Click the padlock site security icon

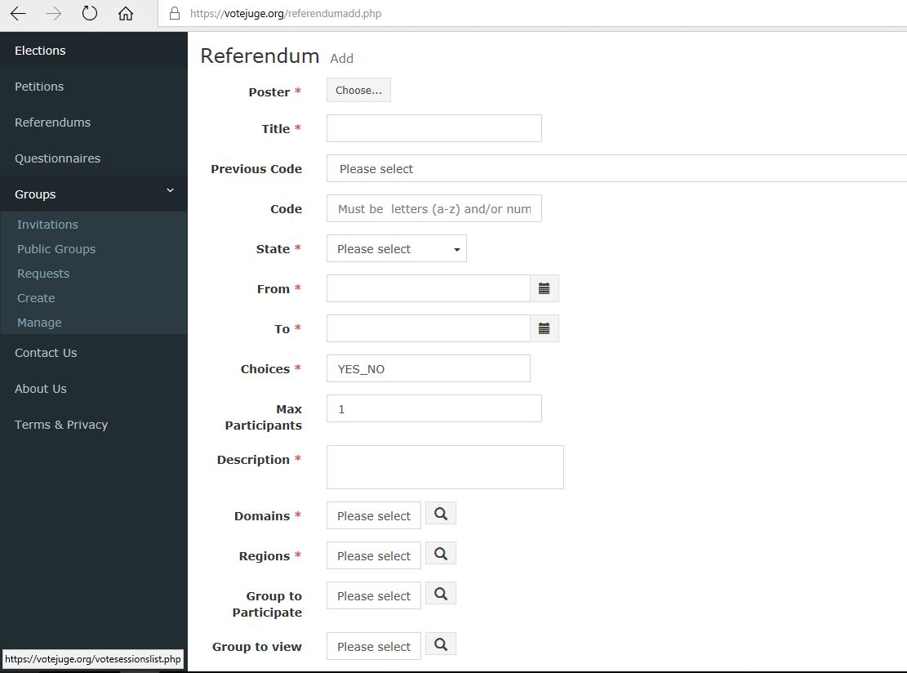pos(175,13)
